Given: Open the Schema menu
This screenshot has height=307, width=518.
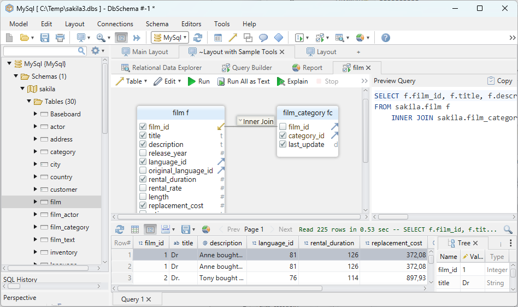Looking at the screenshot, I should click(x=157, y=24).
